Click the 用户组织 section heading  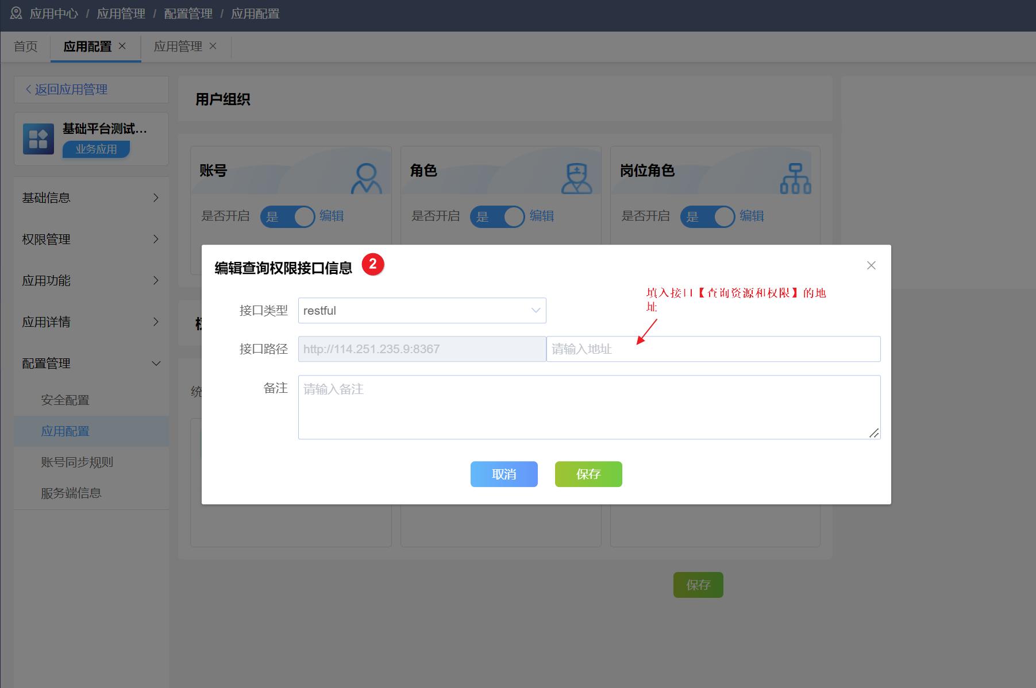pos(223,99)
